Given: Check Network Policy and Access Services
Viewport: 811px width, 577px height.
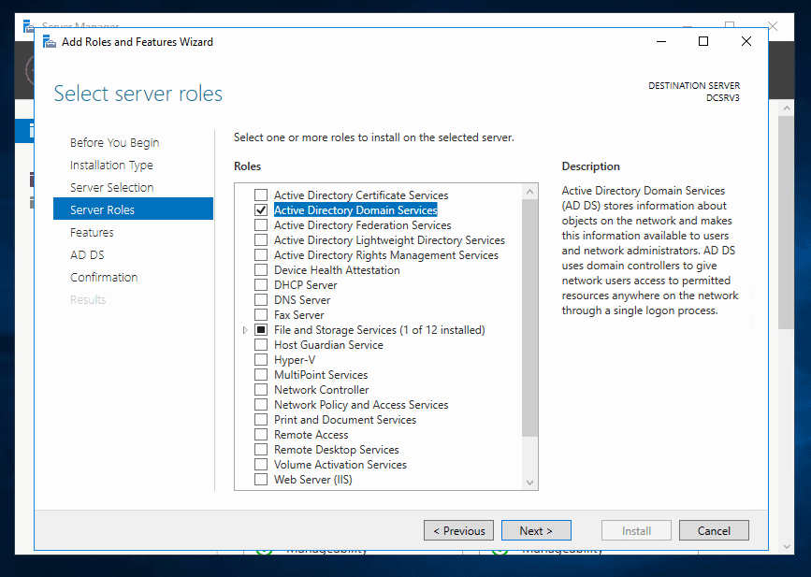Looking at the screenshot, I should click(261, 405).
